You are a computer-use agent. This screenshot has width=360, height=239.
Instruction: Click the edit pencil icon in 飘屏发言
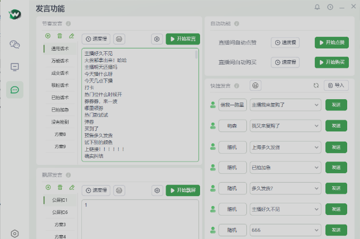71,187
